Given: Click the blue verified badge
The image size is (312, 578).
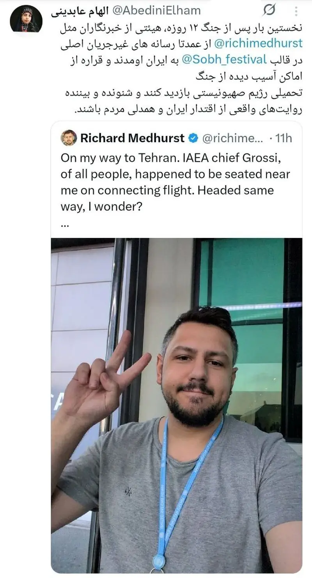Looking at the screenshot, I should tap(193, 138).
